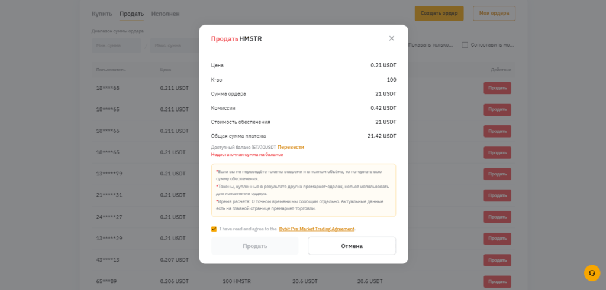Open the Bybit Pre-Market Trading Agreement link
606x290 pixels.
point(317,229)
